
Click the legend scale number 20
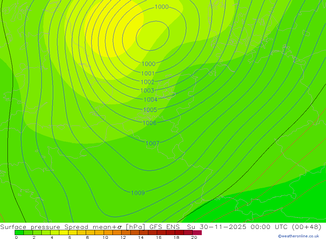194,237
